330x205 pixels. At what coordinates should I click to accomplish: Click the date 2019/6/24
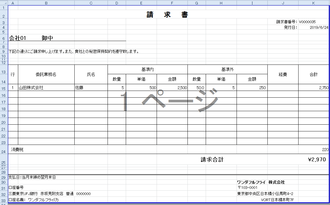[x=319, y=28]
